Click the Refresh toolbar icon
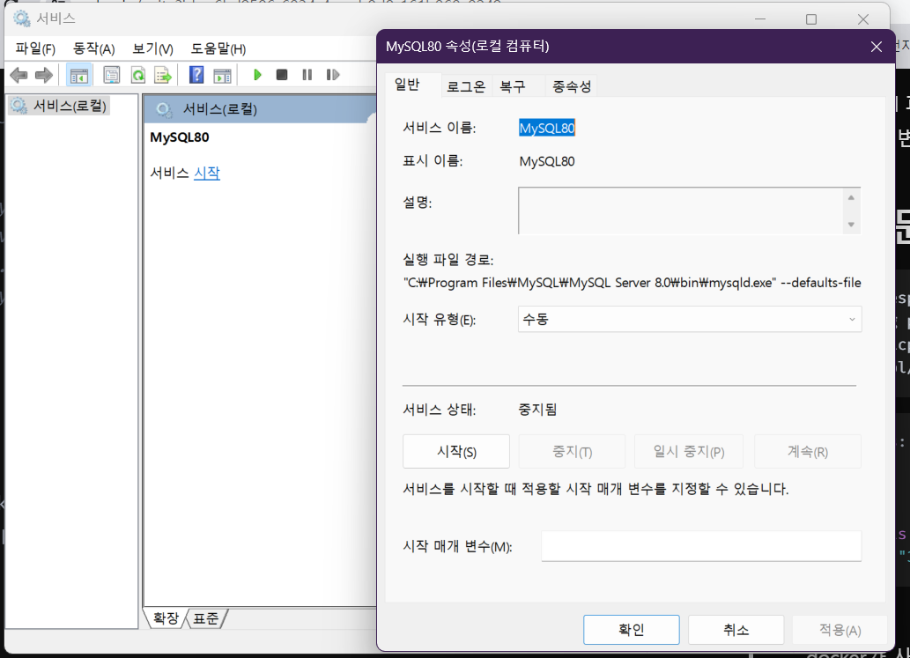 pos(138,75)
